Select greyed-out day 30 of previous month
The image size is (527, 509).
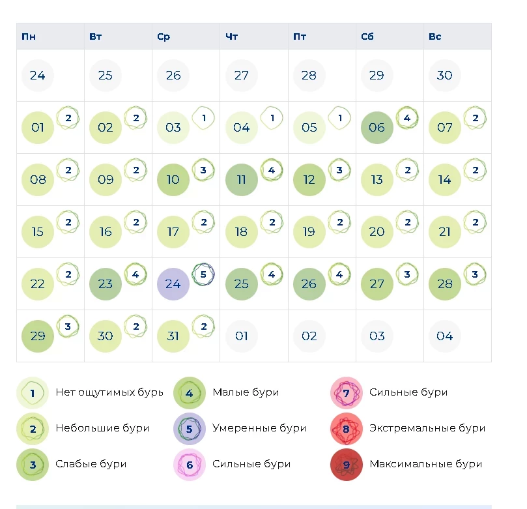click(x=444, y=76)
